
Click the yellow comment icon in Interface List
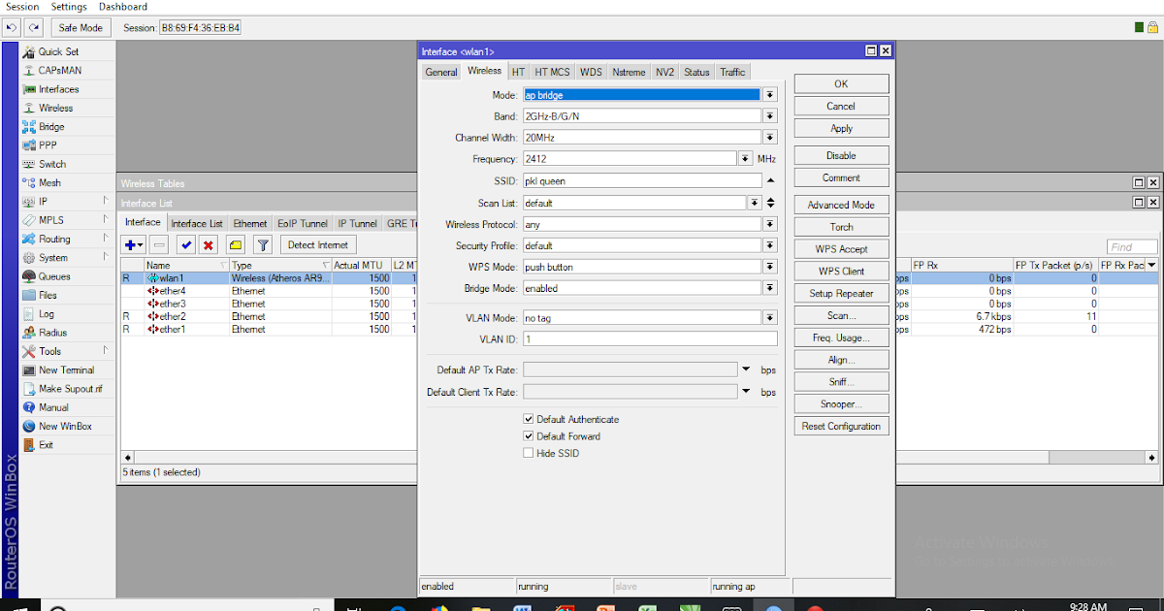tap(236, 245)
